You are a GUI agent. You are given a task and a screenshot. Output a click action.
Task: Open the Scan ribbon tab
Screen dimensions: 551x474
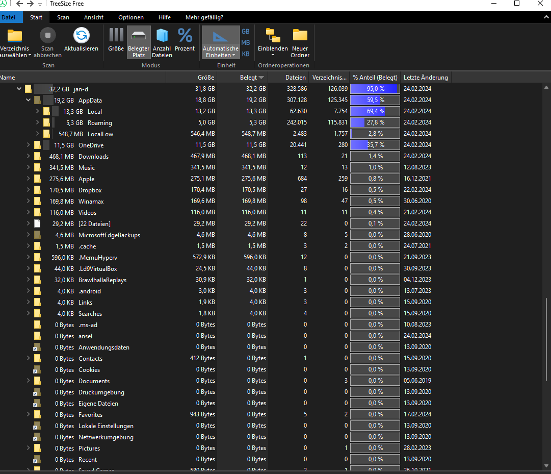pyautogui.click(x=63, y=17)
